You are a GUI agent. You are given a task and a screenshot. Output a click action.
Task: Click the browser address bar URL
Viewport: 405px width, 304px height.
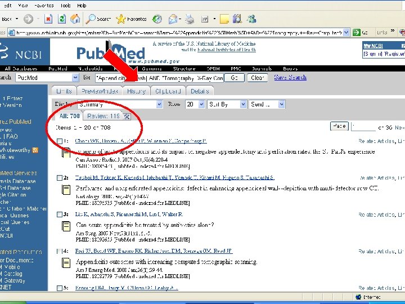(179, 33)
